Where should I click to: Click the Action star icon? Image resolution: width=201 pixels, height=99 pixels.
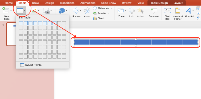click(x=140, y=10)
